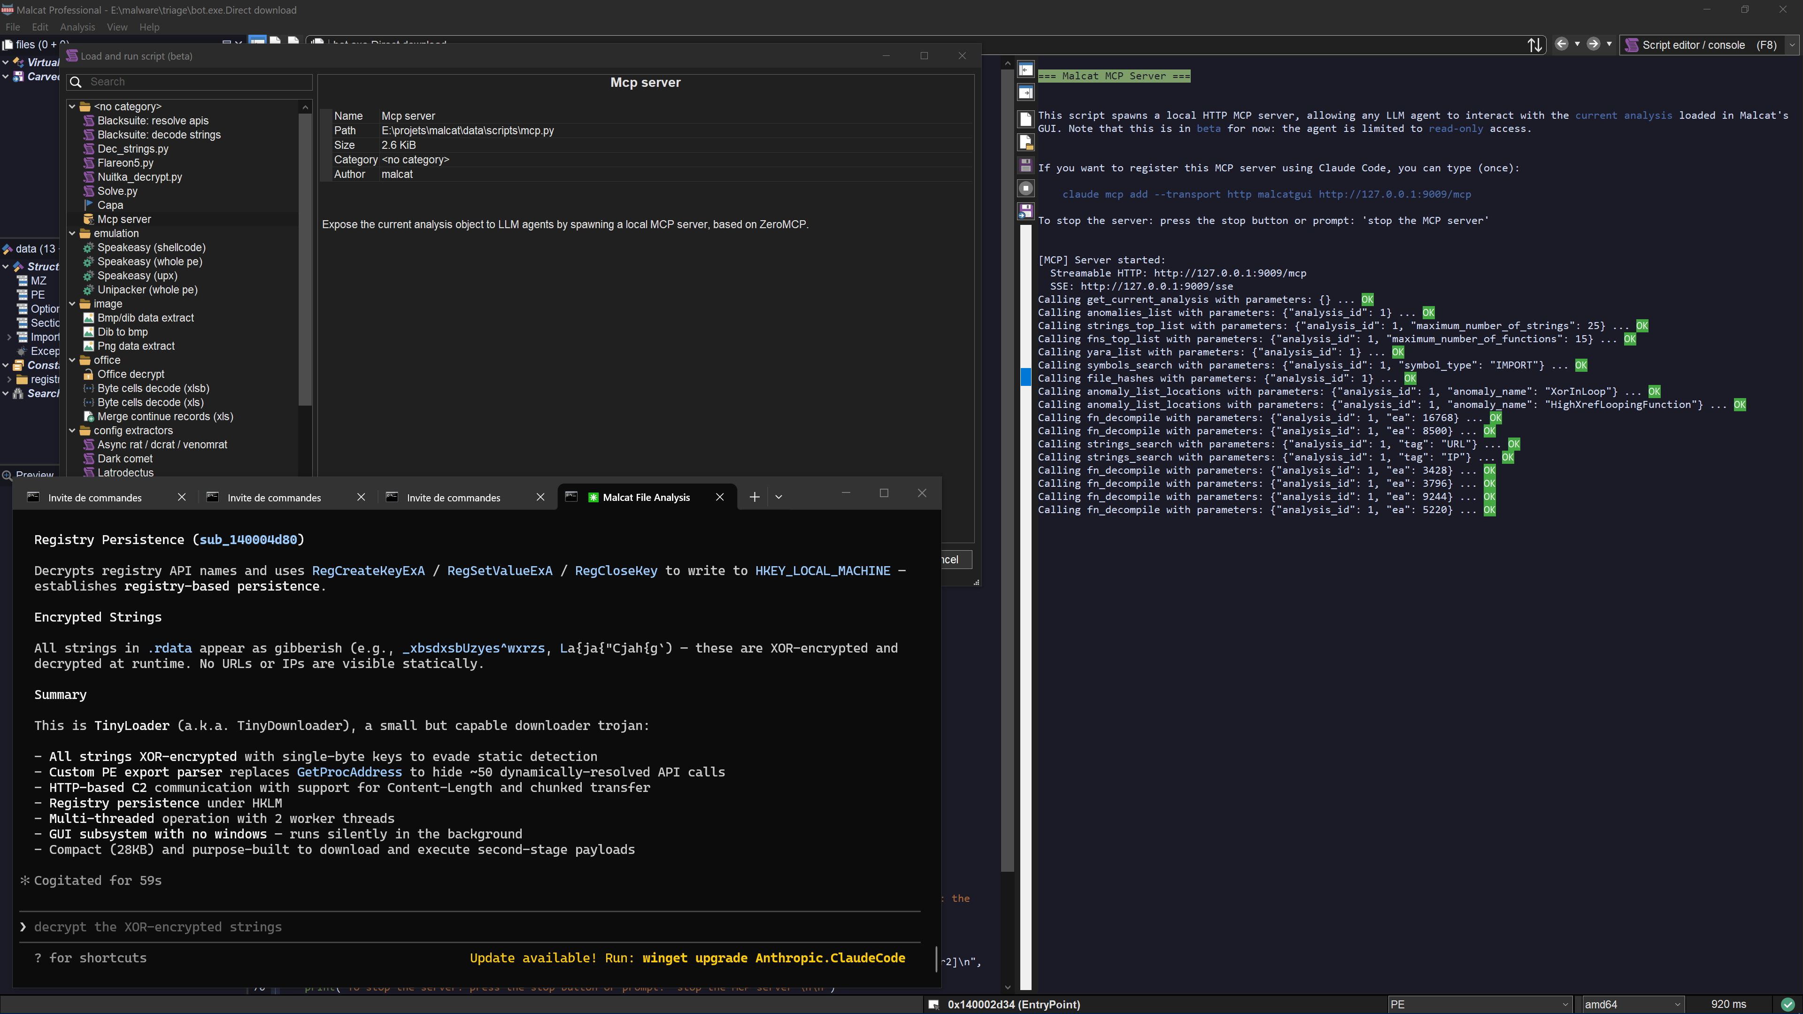
Task: Click the script Search field
Action: tap(188, 82)
